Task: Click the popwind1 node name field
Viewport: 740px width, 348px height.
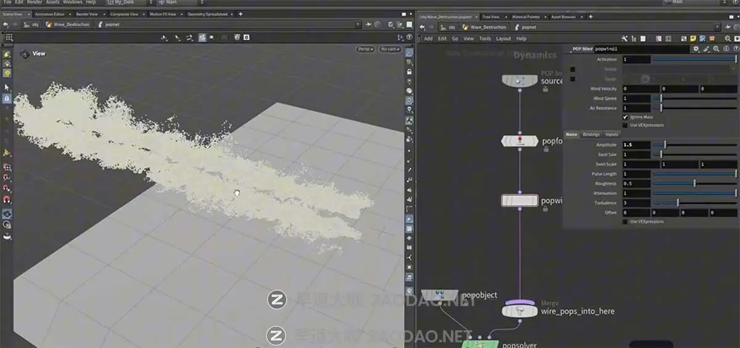Action: [x=641, y=49]
